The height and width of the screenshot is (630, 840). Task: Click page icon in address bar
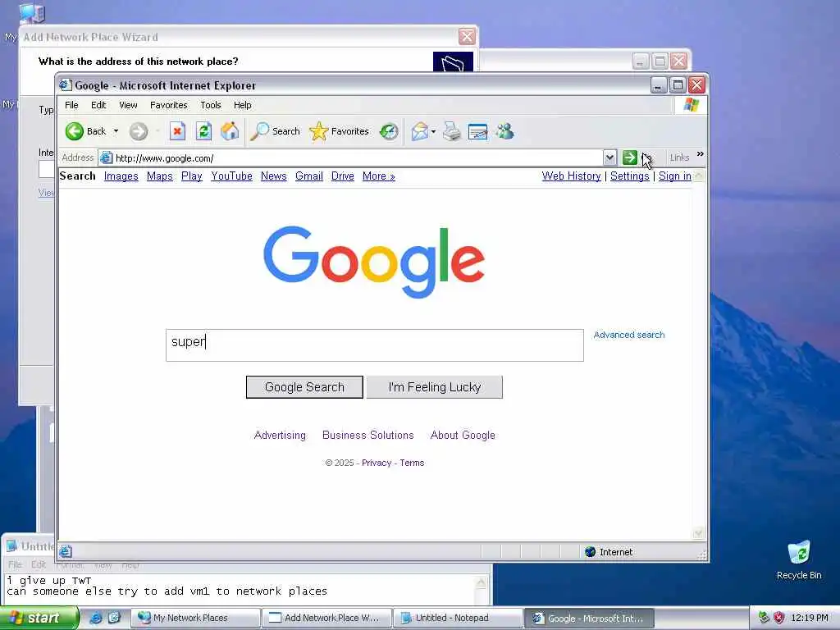tap(107, 158)
